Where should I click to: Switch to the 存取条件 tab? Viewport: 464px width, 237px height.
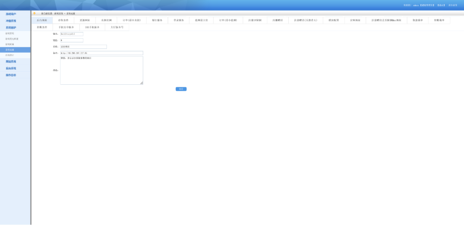63,20
